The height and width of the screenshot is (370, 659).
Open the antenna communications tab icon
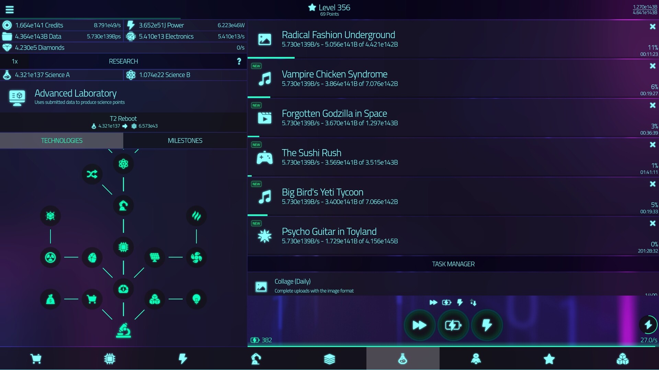tap(256, 358)
